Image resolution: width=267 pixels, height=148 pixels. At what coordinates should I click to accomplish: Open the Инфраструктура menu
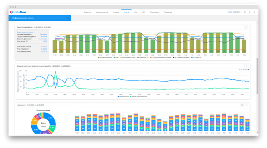(x=102, y=12)
